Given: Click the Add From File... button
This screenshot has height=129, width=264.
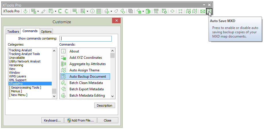Looking at the screenshot, I should click(x=80, y=120).
